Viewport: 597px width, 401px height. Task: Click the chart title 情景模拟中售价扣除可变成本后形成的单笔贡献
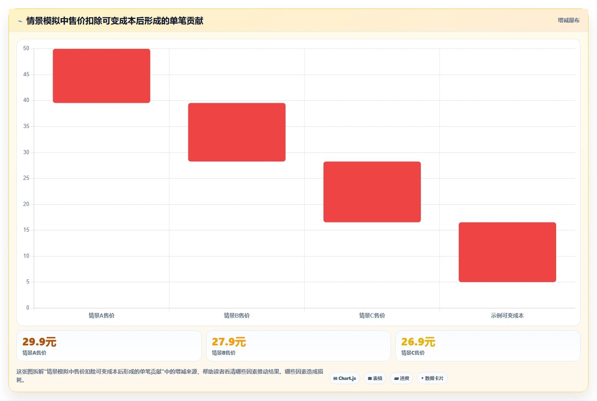(115, 21)
